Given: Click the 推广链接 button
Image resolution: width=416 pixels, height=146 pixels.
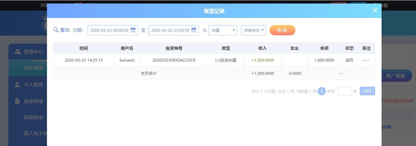Looking at the screenshot, I should pos(396,76).
